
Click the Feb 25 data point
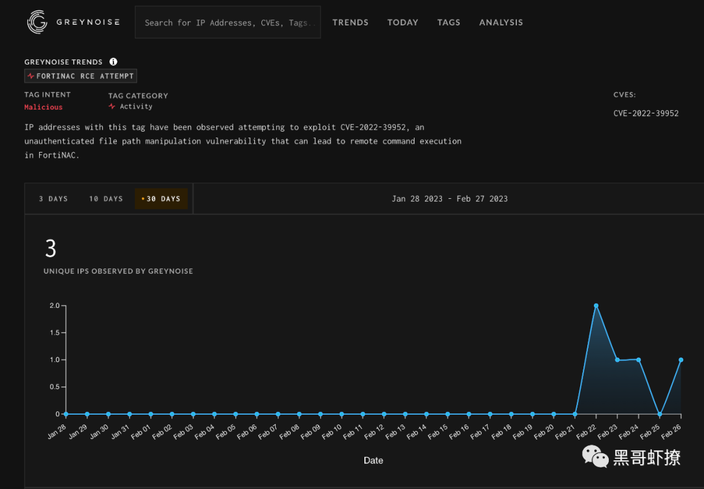[660, 414]
